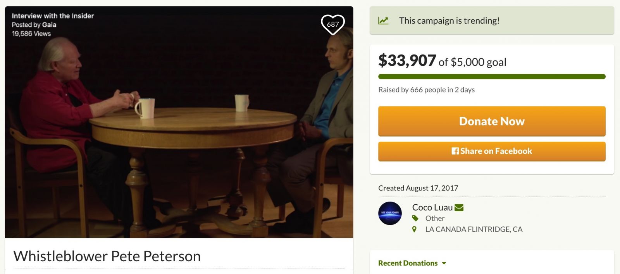The width and height of the screenshot is (620, 274).
Task: Play the Interview with the Insider video
Action: pyautogui.click(x=179, y=122)
